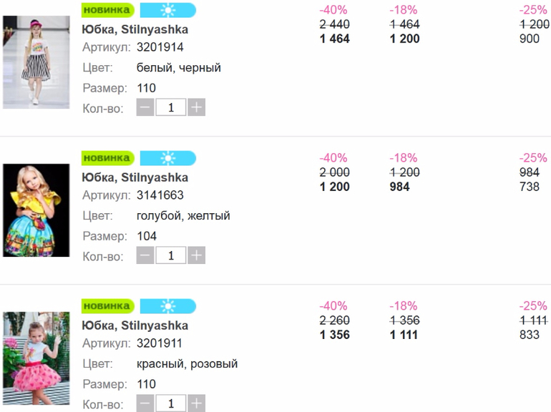The width and height of the screenshot is (551, 412).
Task: Increase quantity for item 3201914
Action: (x=196, y=108)
